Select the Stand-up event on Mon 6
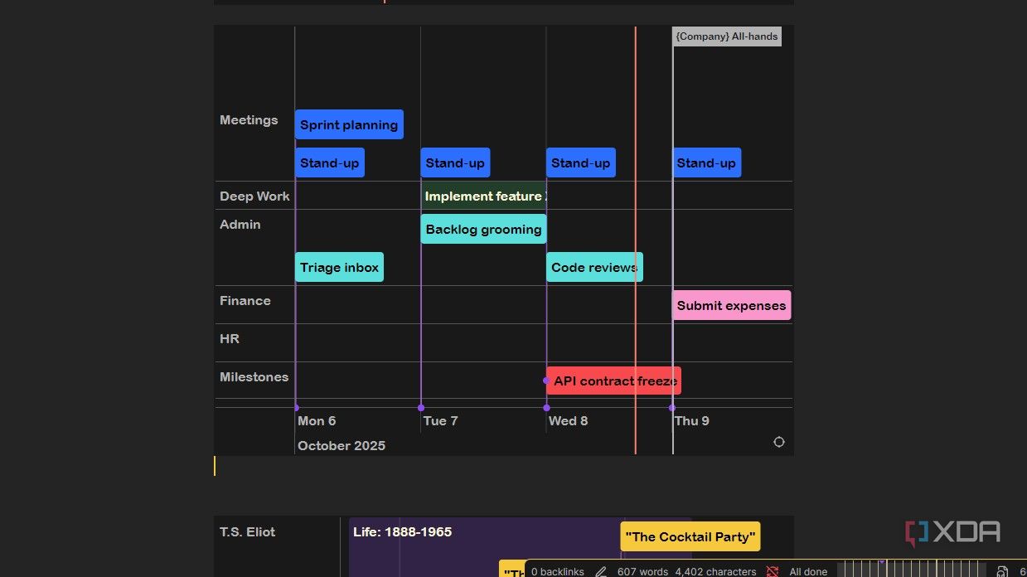 [330, 162]
